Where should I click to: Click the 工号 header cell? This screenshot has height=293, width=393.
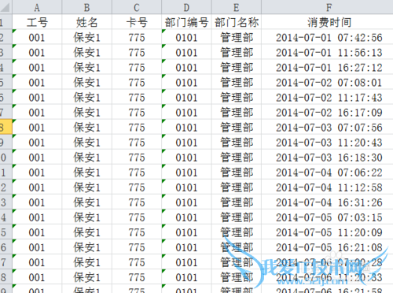[x=37, y=22]
